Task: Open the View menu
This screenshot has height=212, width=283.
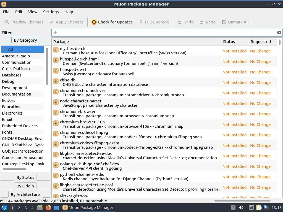Action: pos(33,12)
